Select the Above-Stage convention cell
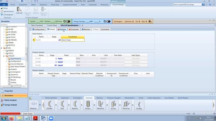Screen dimensions: 216x121 73,40
